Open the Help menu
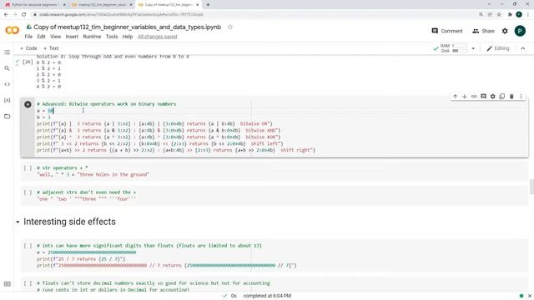 coord(128,37)
